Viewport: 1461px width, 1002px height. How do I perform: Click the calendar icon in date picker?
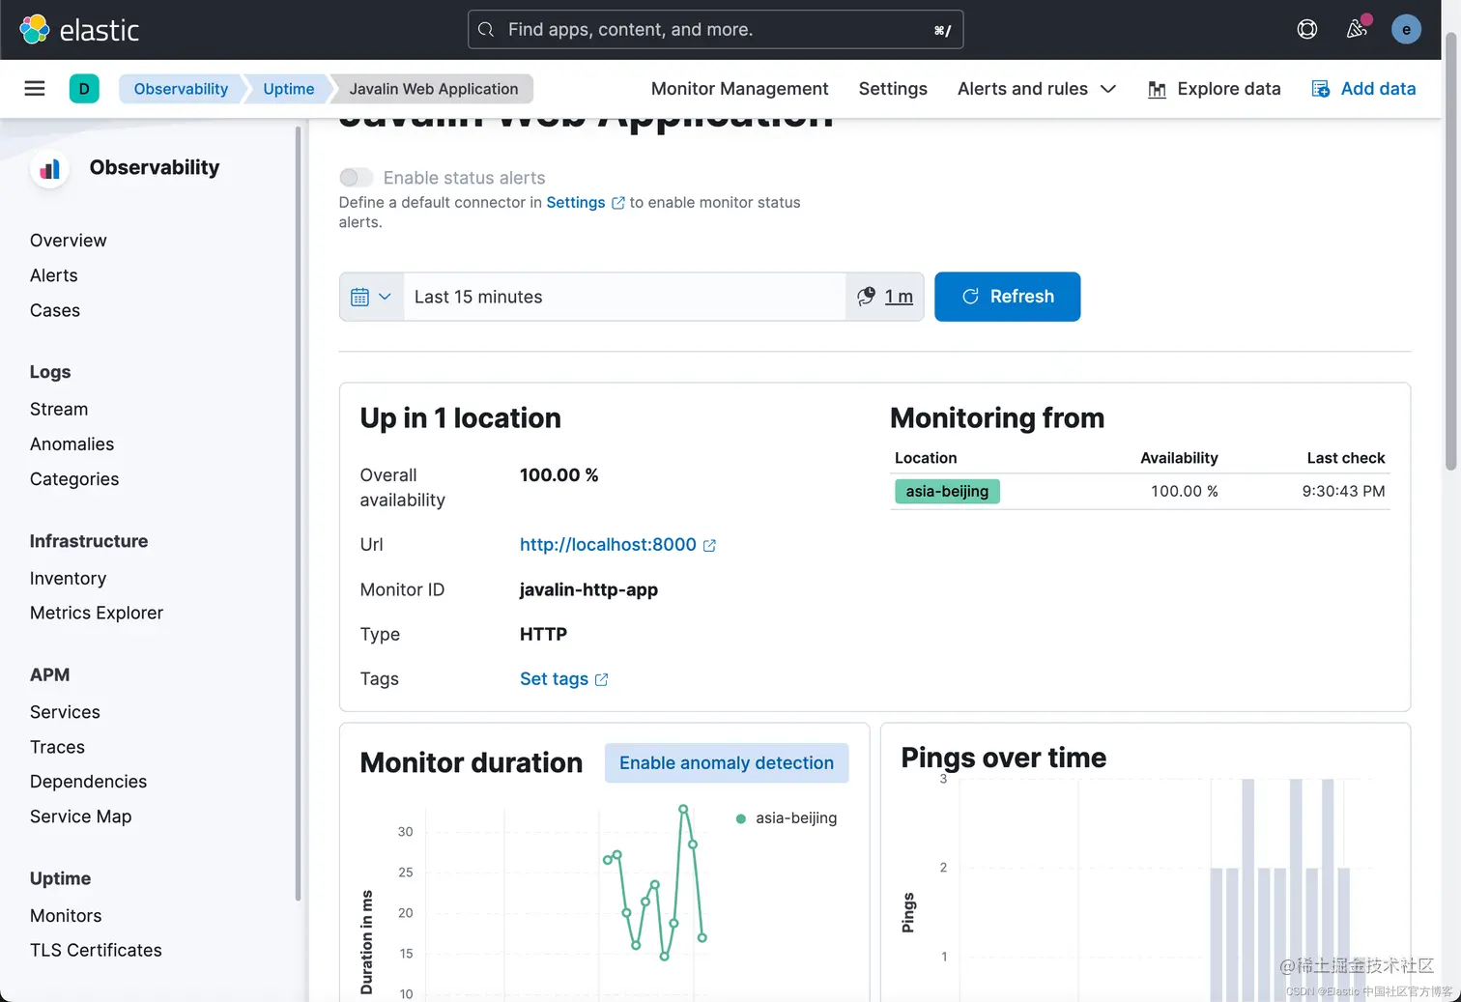click(x=359, y=297)
